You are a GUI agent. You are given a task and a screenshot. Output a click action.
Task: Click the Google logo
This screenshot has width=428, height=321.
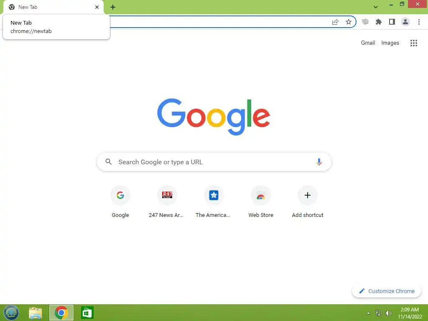pos(214,117)
